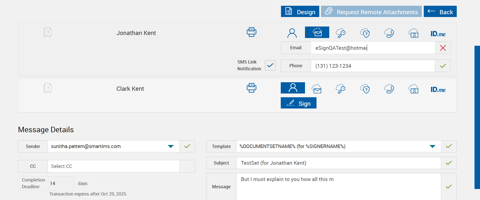Go Back using the Back button
Viewport: 480px width, 200px height.
coord(440,11)
